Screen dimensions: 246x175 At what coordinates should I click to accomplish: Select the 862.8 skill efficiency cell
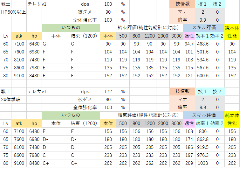coord(202,139)
